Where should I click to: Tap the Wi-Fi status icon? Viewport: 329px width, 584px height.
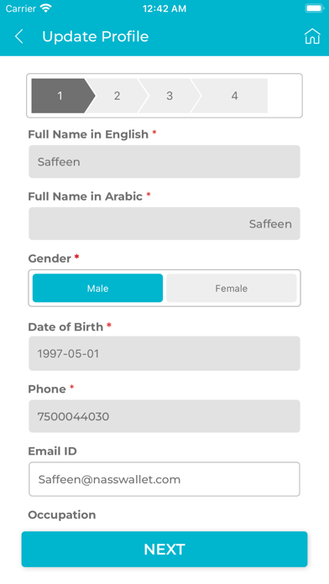(x=46, y=8)
